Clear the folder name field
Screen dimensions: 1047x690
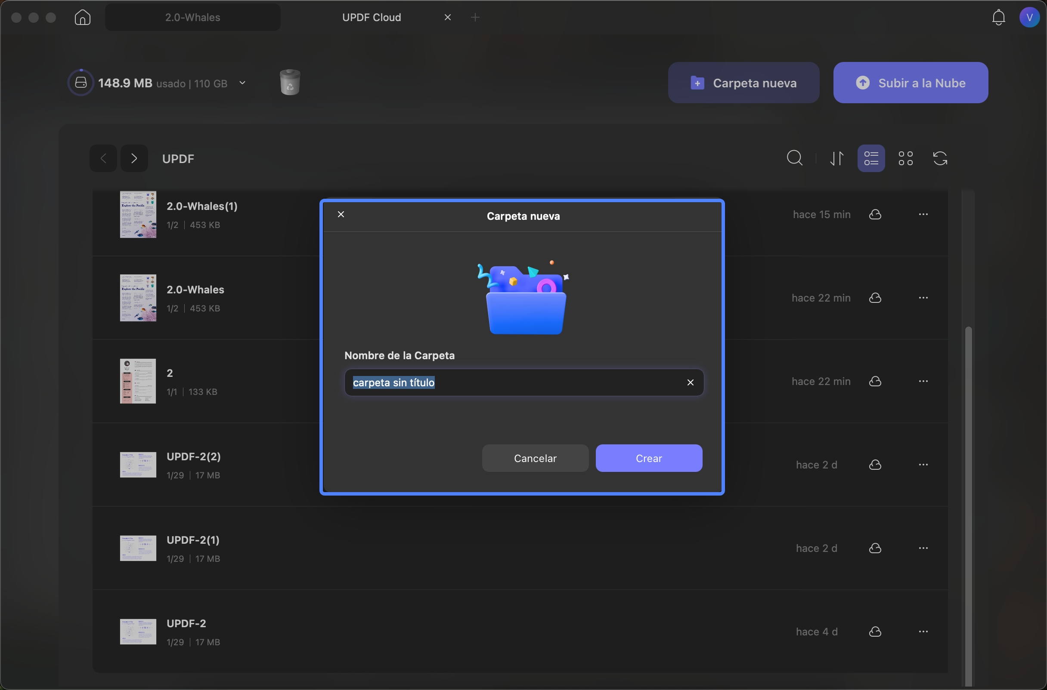(690, 382)
